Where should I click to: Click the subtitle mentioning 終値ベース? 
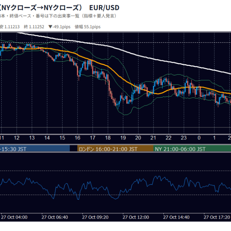click(58, 16)
